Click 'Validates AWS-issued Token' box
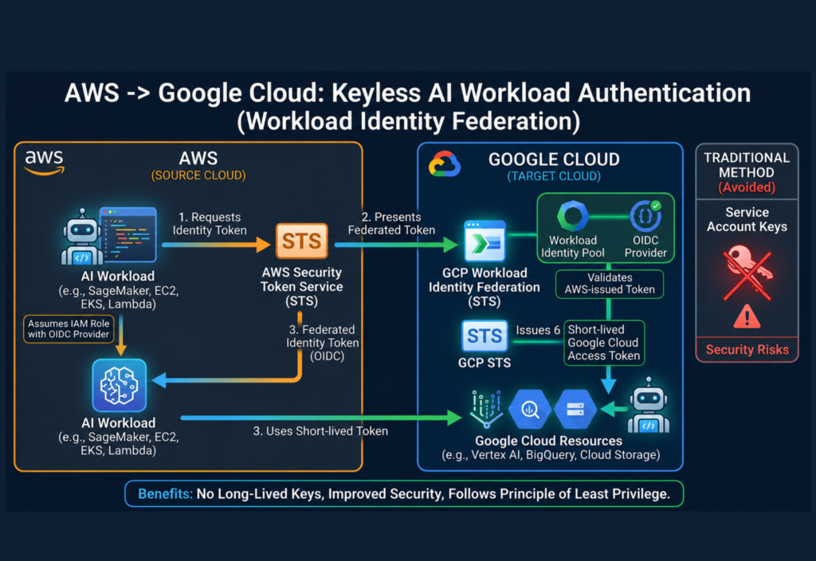The image size is (816, 561). pos(610,284)
